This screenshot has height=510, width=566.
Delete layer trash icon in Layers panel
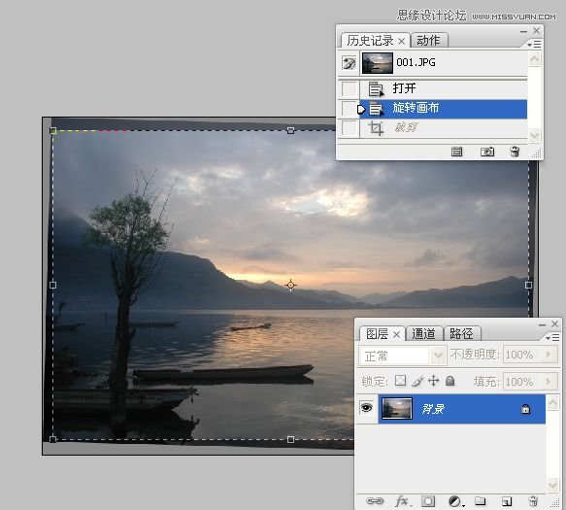533,501
